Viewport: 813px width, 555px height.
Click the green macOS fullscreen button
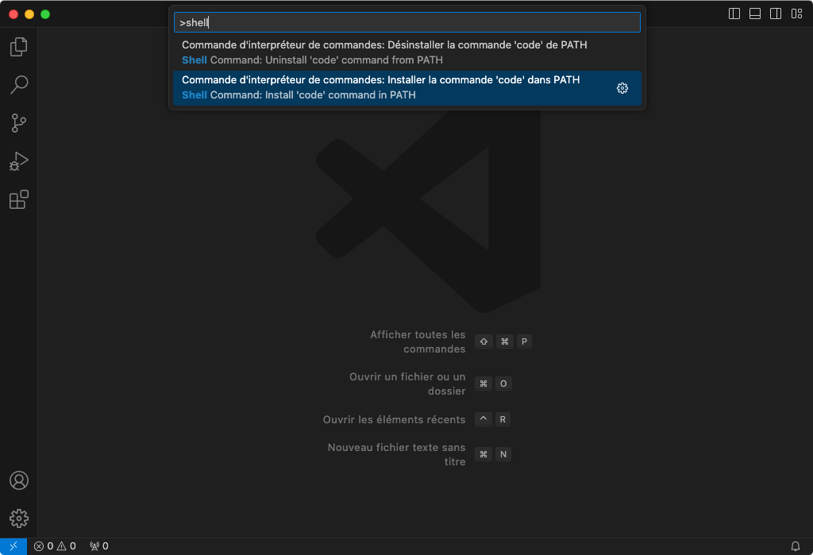tap(45, 14)
